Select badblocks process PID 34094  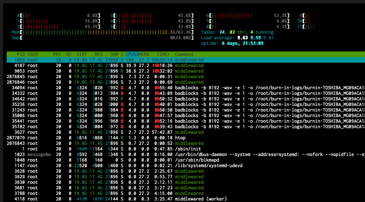(186, 88)
